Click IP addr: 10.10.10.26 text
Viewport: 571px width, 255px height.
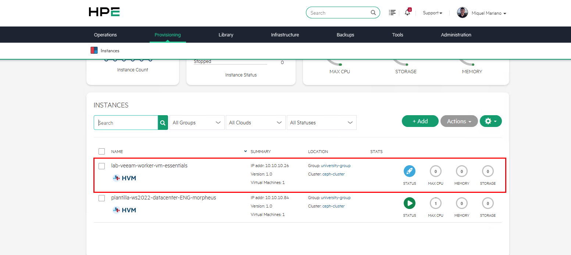270,166
